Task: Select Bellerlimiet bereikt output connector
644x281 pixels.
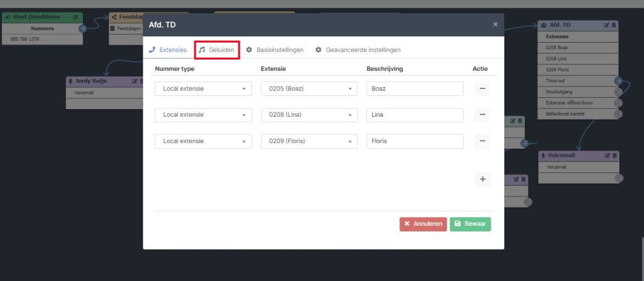Action: [618, 114]
